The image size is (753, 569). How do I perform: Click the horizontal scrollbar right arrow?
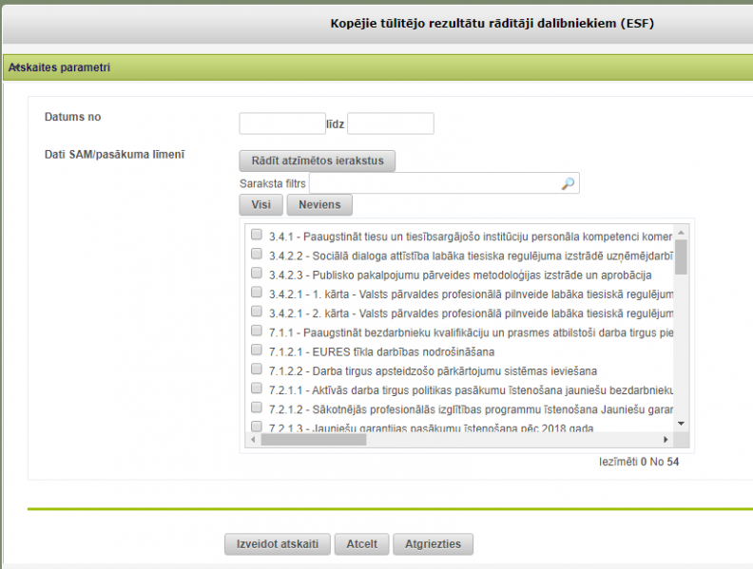[x=664, y=439]
